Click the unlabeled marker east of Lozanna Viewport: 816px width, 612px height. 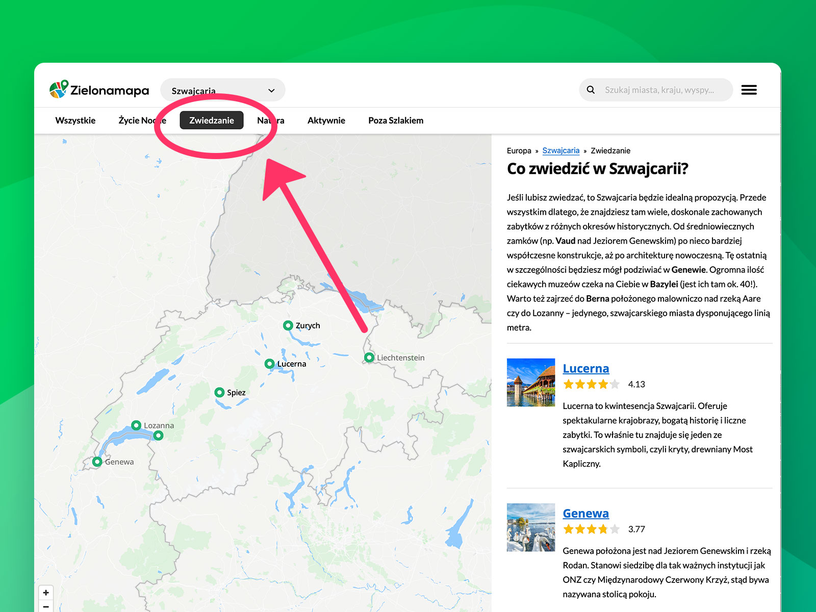158,436
